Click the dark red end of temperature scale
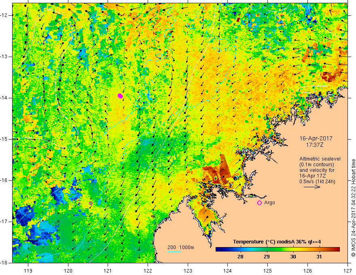The height and width of the screenshot is (275, 356). [x=337, y=250]
